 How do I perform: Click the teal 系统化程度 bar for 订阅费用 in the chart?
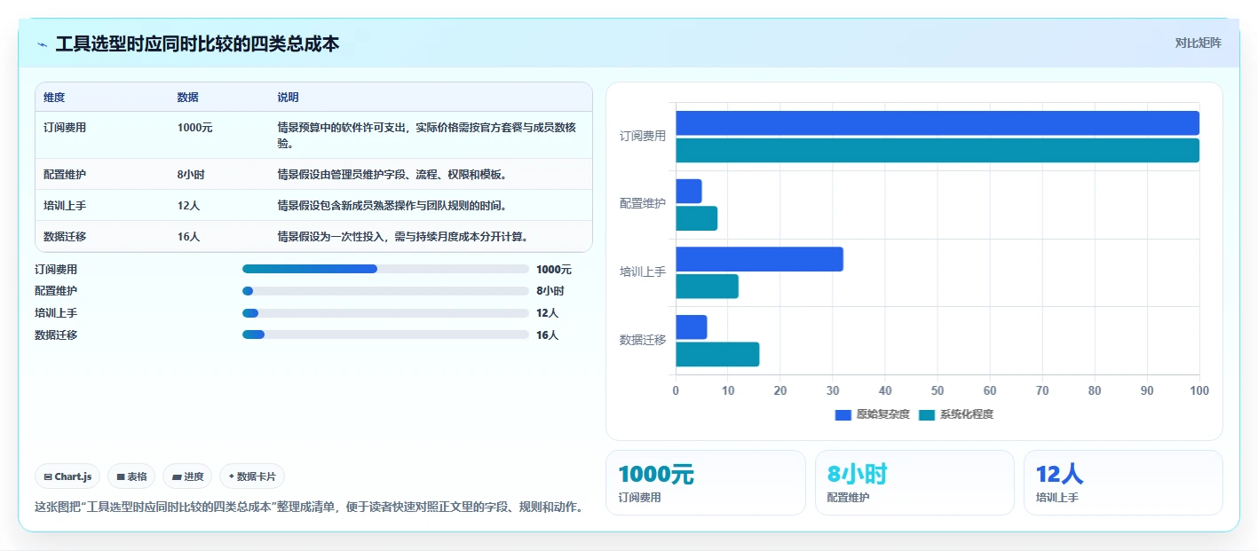938,150
